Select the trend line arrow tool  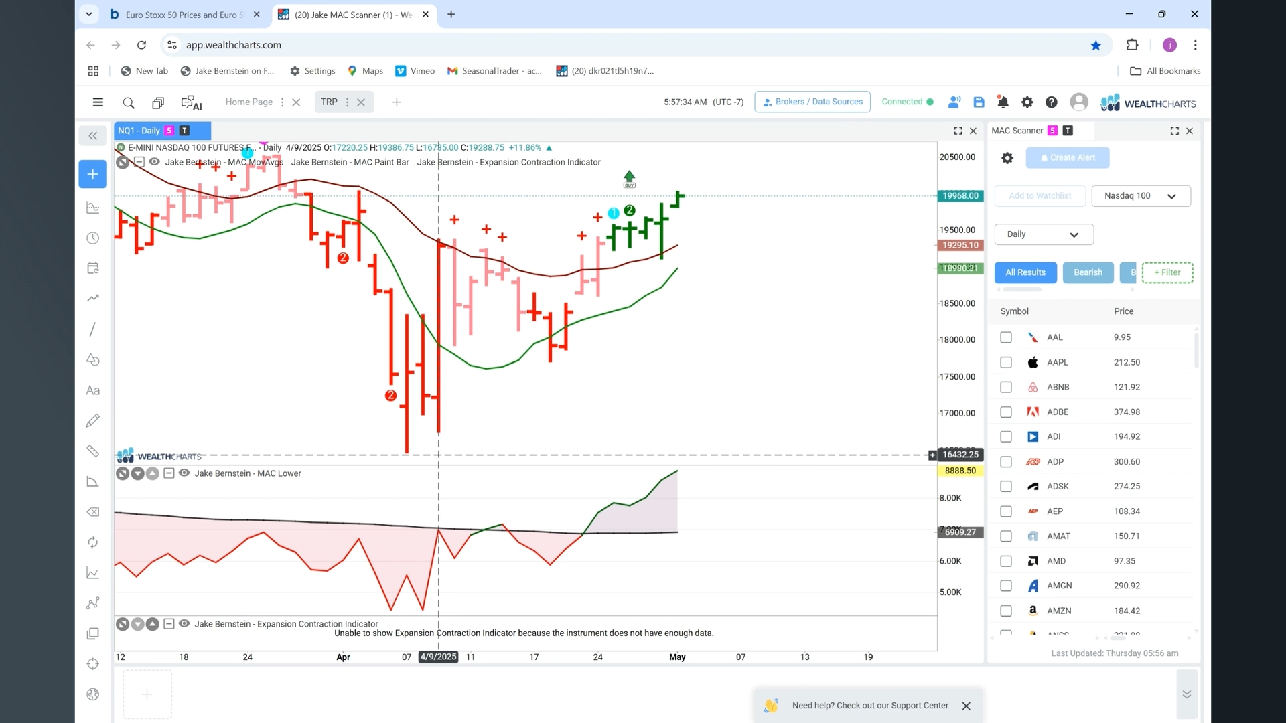92,298
